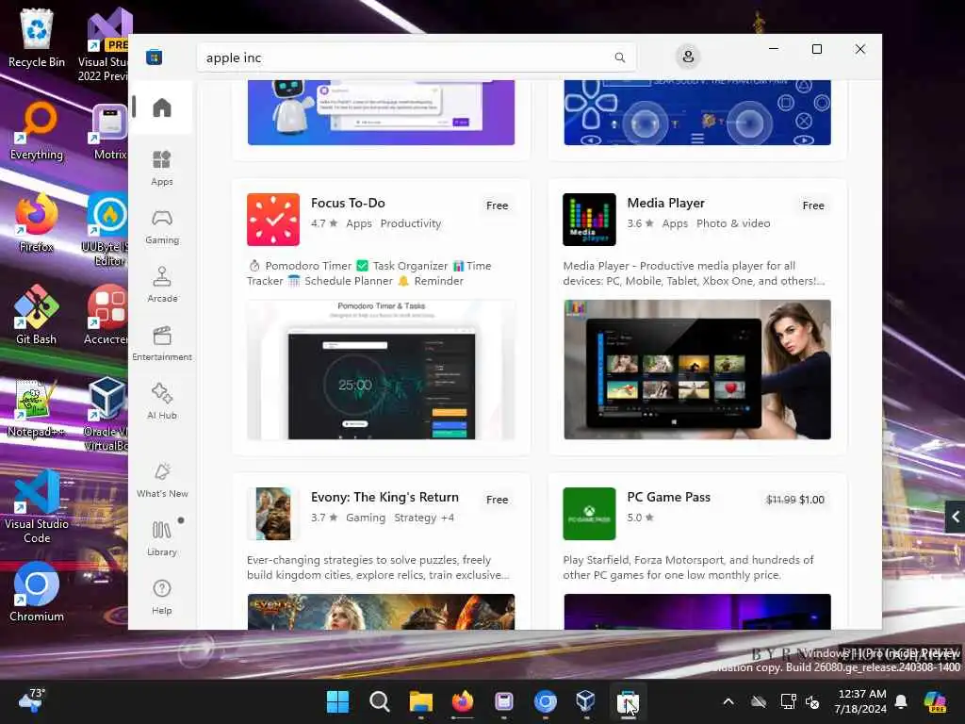The width and height of the screenshot is (965, 724).
Task: Click 'Photo & video' category text
Action: point(733,223)
